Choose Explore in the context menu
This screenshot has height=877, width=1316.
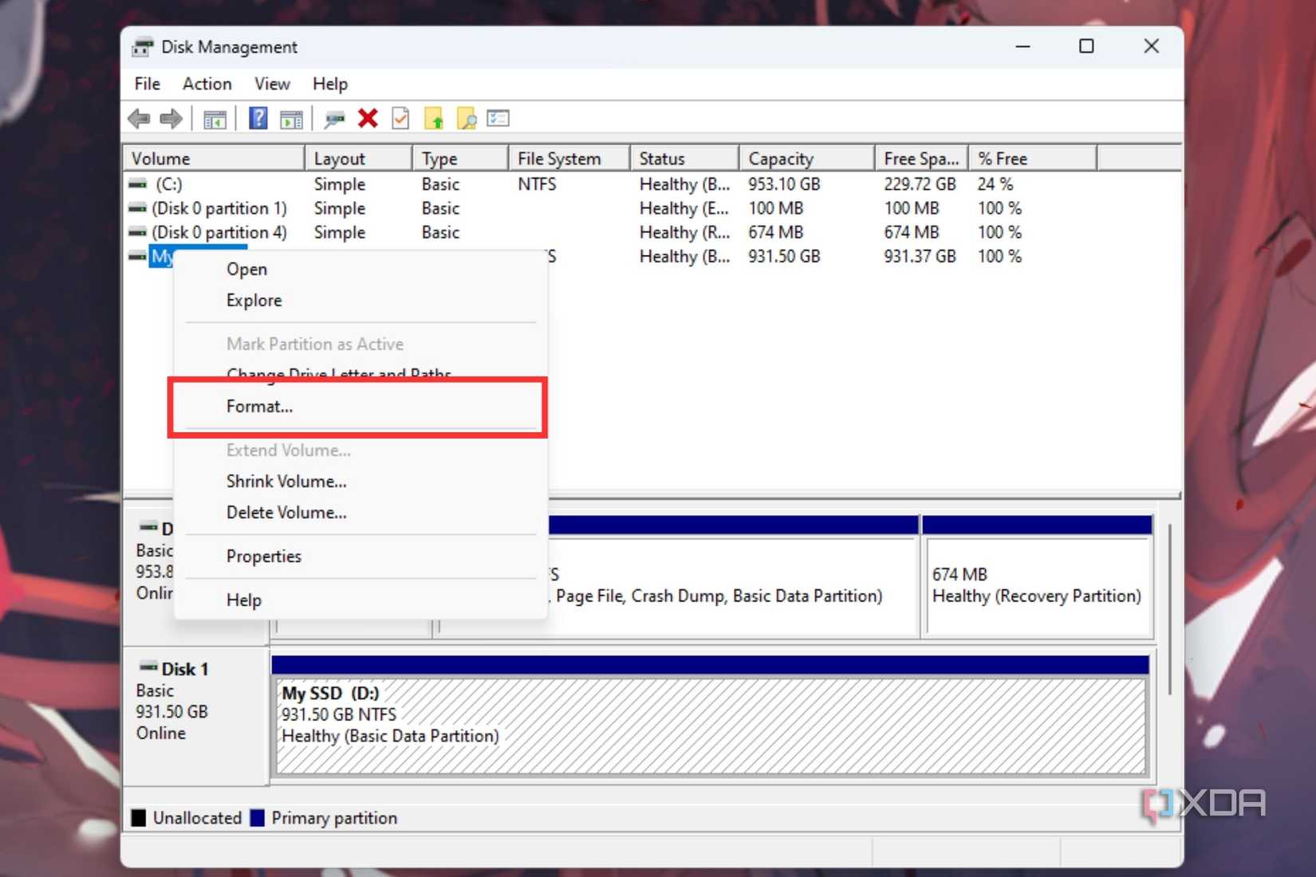[361, 301]
